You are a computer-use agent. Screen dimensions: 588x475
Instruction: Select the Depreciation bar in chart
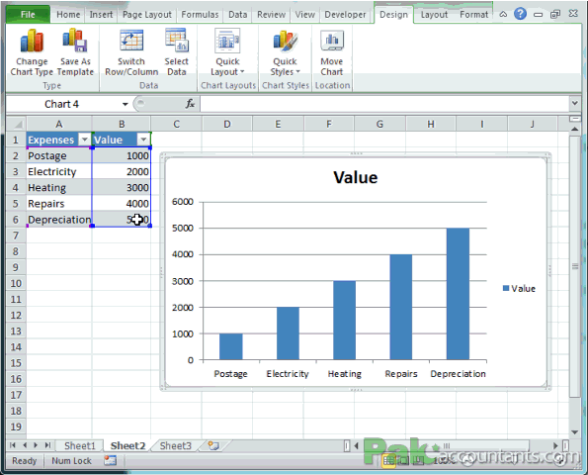point(458,294)
